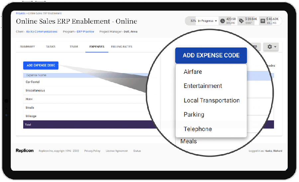
Task: Click the Replicon logo
Action: pos(25,150)
